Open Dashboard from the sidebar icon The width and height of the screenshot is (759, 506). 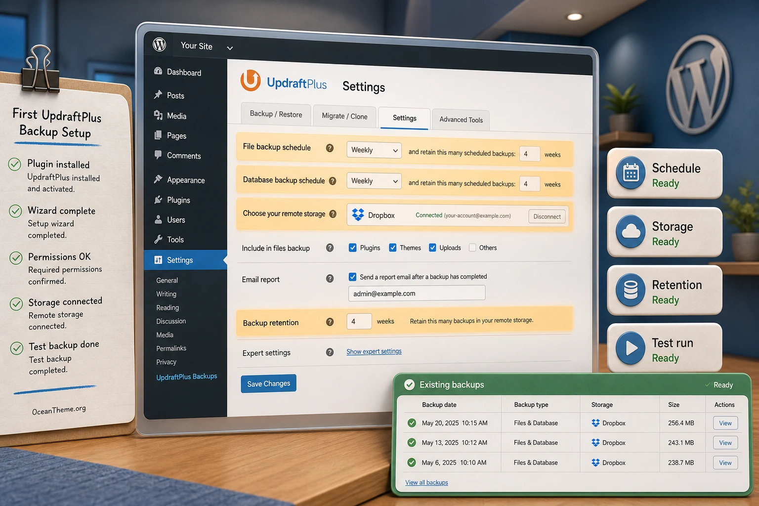click(x=158, y=71)
